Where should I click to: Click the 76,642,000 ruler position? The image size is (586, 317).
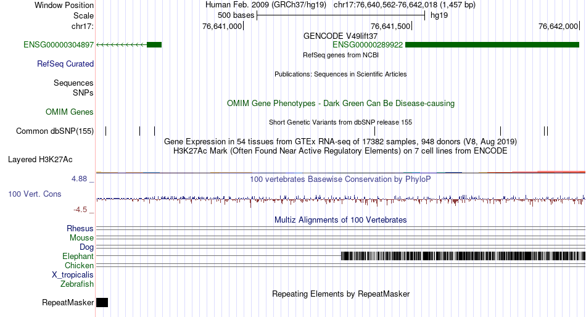559,26
